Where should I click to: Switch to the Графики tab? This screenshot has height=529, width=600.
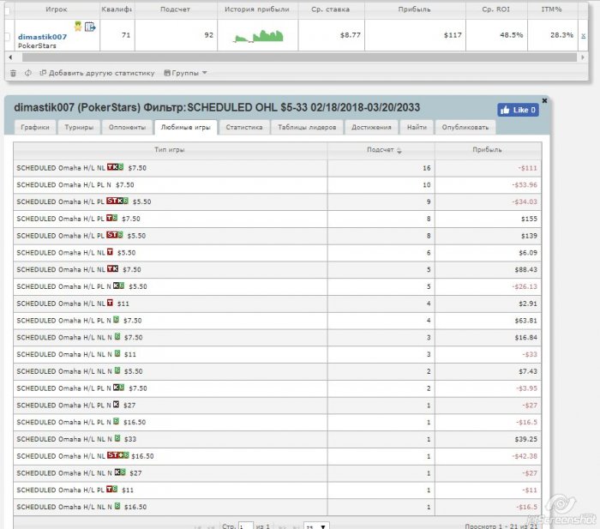35,127
